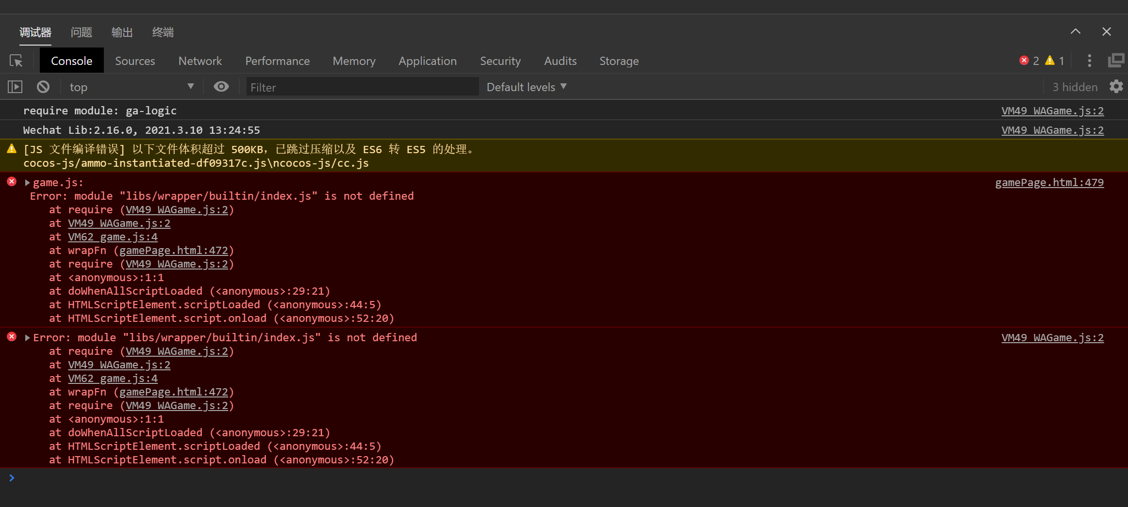Viewport: 1128px width, 507px height.
Task: Toggle the console sidebar panel icon
Action: pyautogui.click(x=15, y=87)
